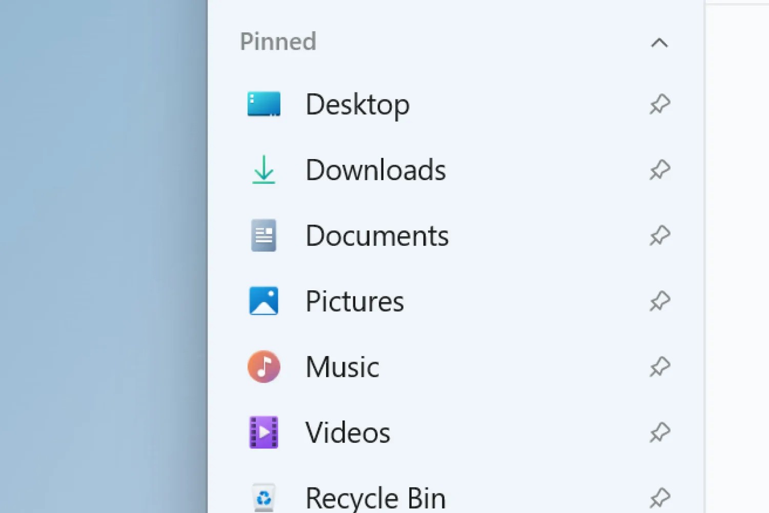The image size is (769, 513).
Task: Open the Pictures entry
Action: point(354,301)
